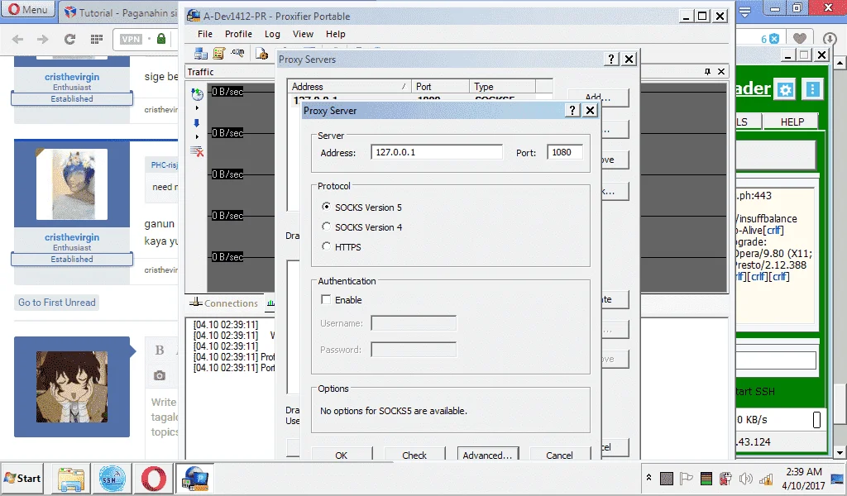Open the Log menu
This screenshot has height=496, width=847.
(272, 34)
